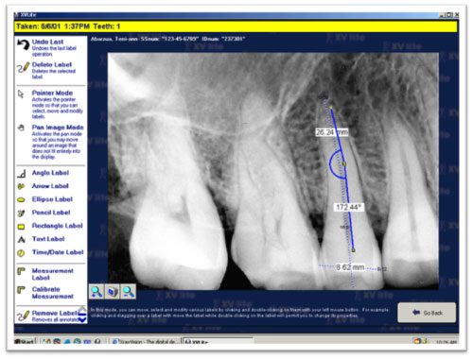
Task: Zoom in with the left magnifier icon
Action: tap(96, 292)
